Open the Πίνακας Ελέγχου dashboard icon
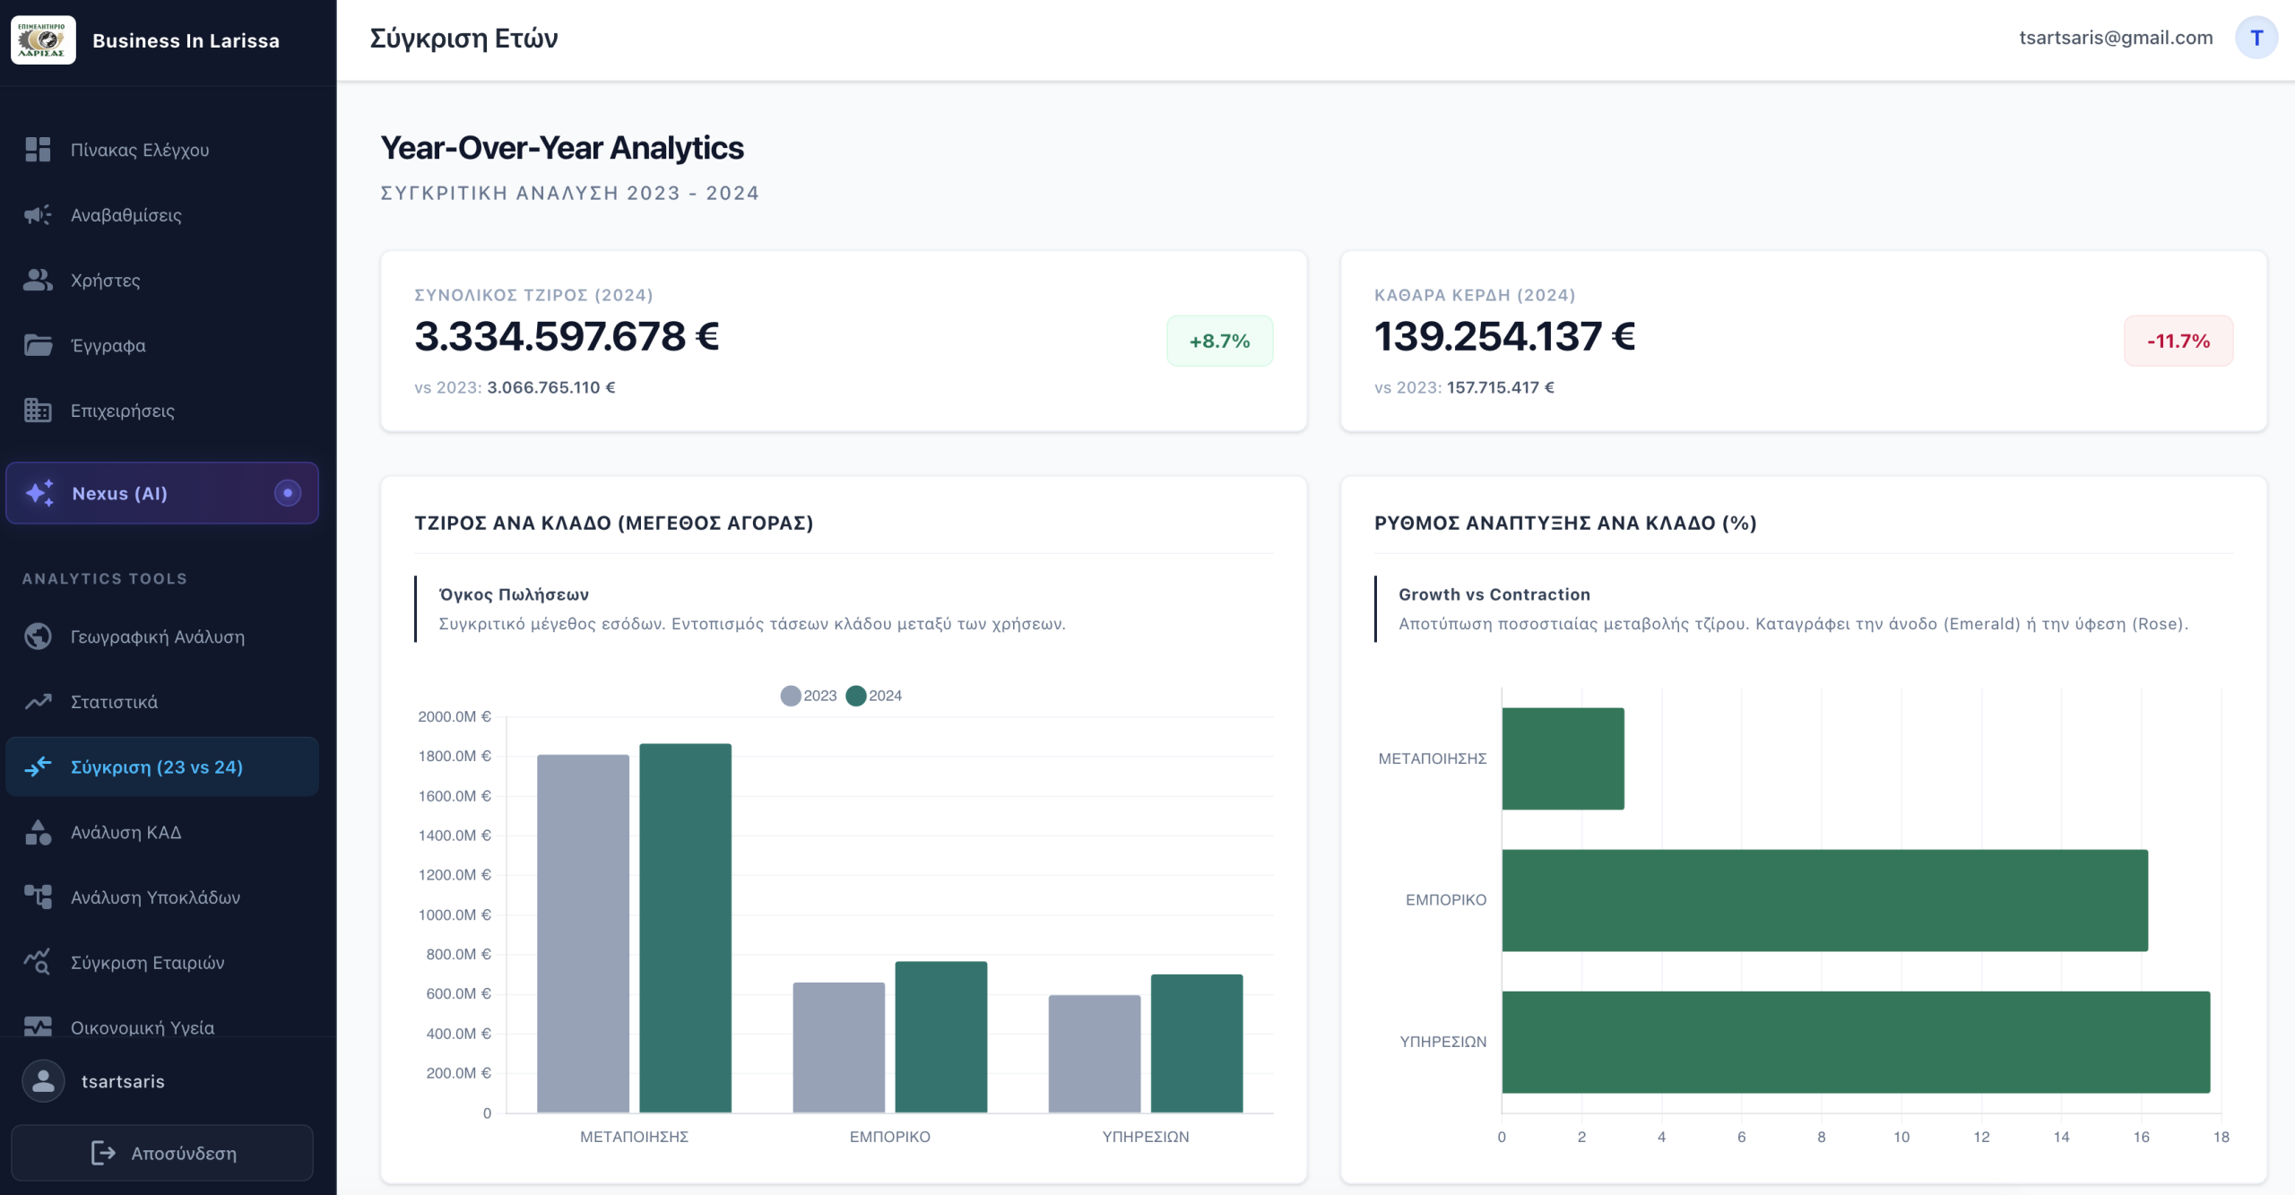2295x1195 pixels. pyautogui.click(x=38, y=150)
